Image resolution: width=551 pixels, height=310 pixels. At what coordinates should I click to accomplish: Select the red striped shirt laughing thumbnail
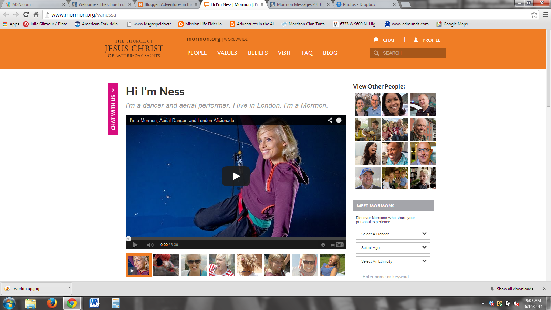click(222, 265)
